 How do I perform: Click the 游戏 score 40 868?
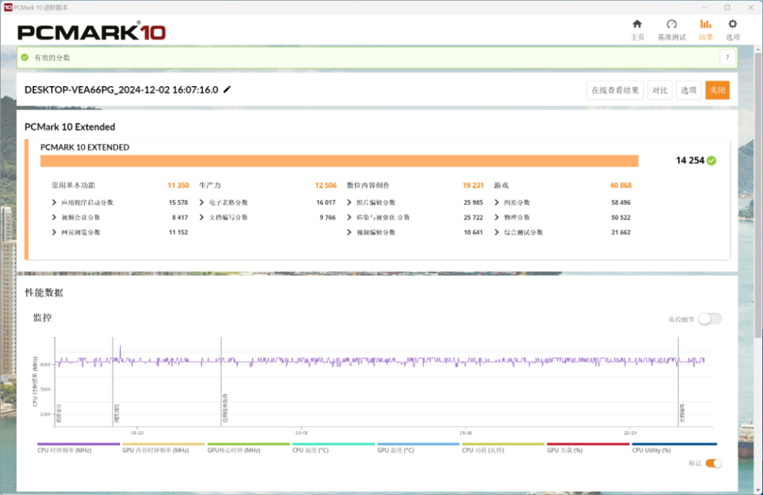[620, 185]
